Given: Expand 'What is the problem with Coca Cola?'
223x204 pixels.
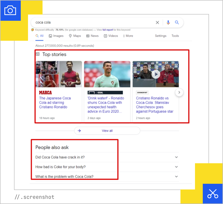Looking at the screenshot, I should (176, 176).
